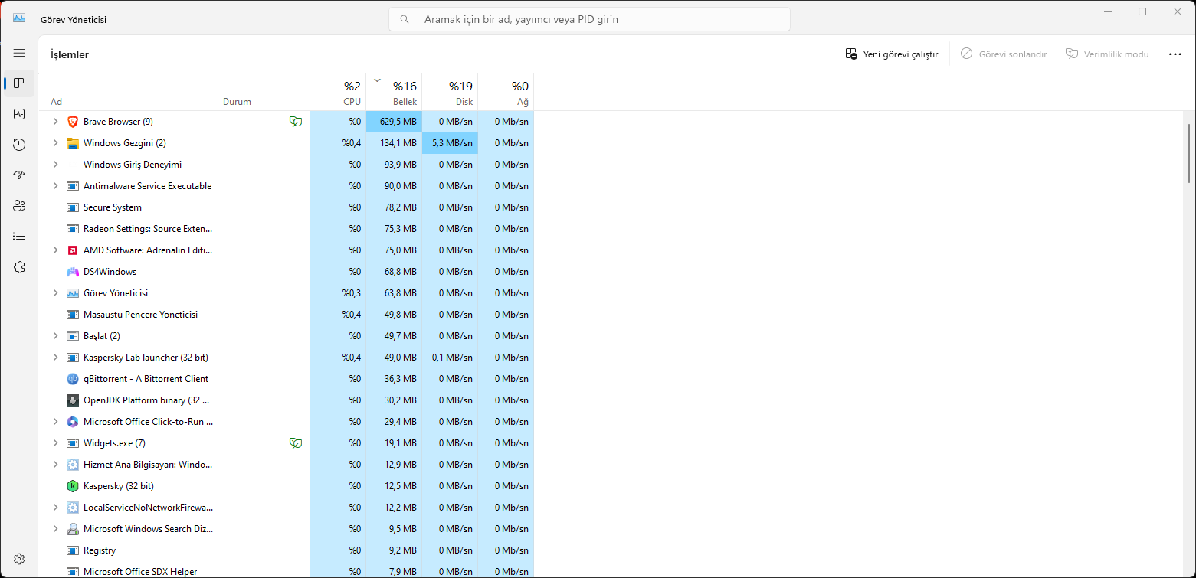Expand LocalServiceNoNetworkFirewall row
1196x578 pixels.
(x=55, y=507)
